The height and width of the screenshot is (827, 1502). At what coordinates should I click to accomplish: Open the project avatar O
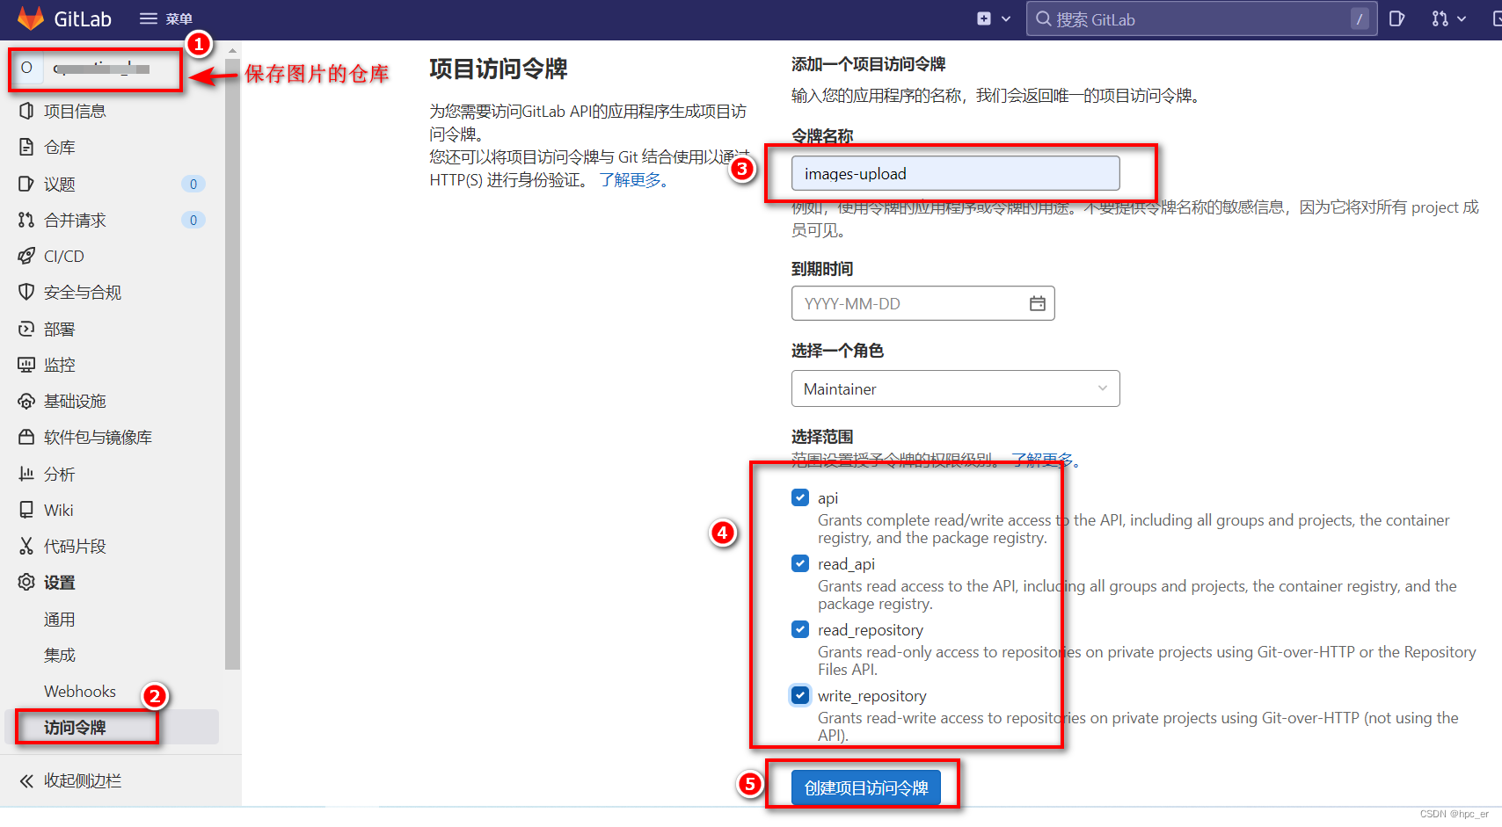pos(26,68)
